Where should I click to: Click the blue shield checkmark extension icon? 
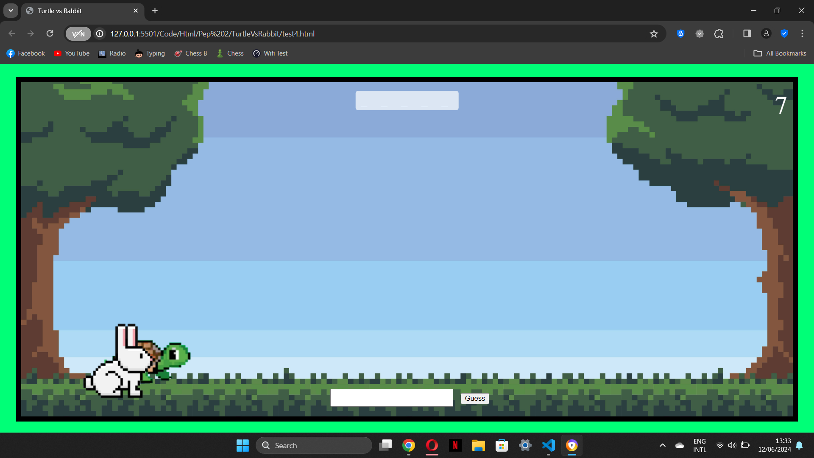click(x=785, y=34)
